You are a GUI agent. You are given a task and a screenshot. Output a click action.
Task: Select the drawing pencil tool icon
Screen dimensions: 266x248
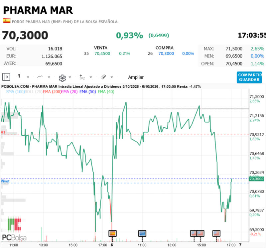pyautogui.click(x=103, y=77)
